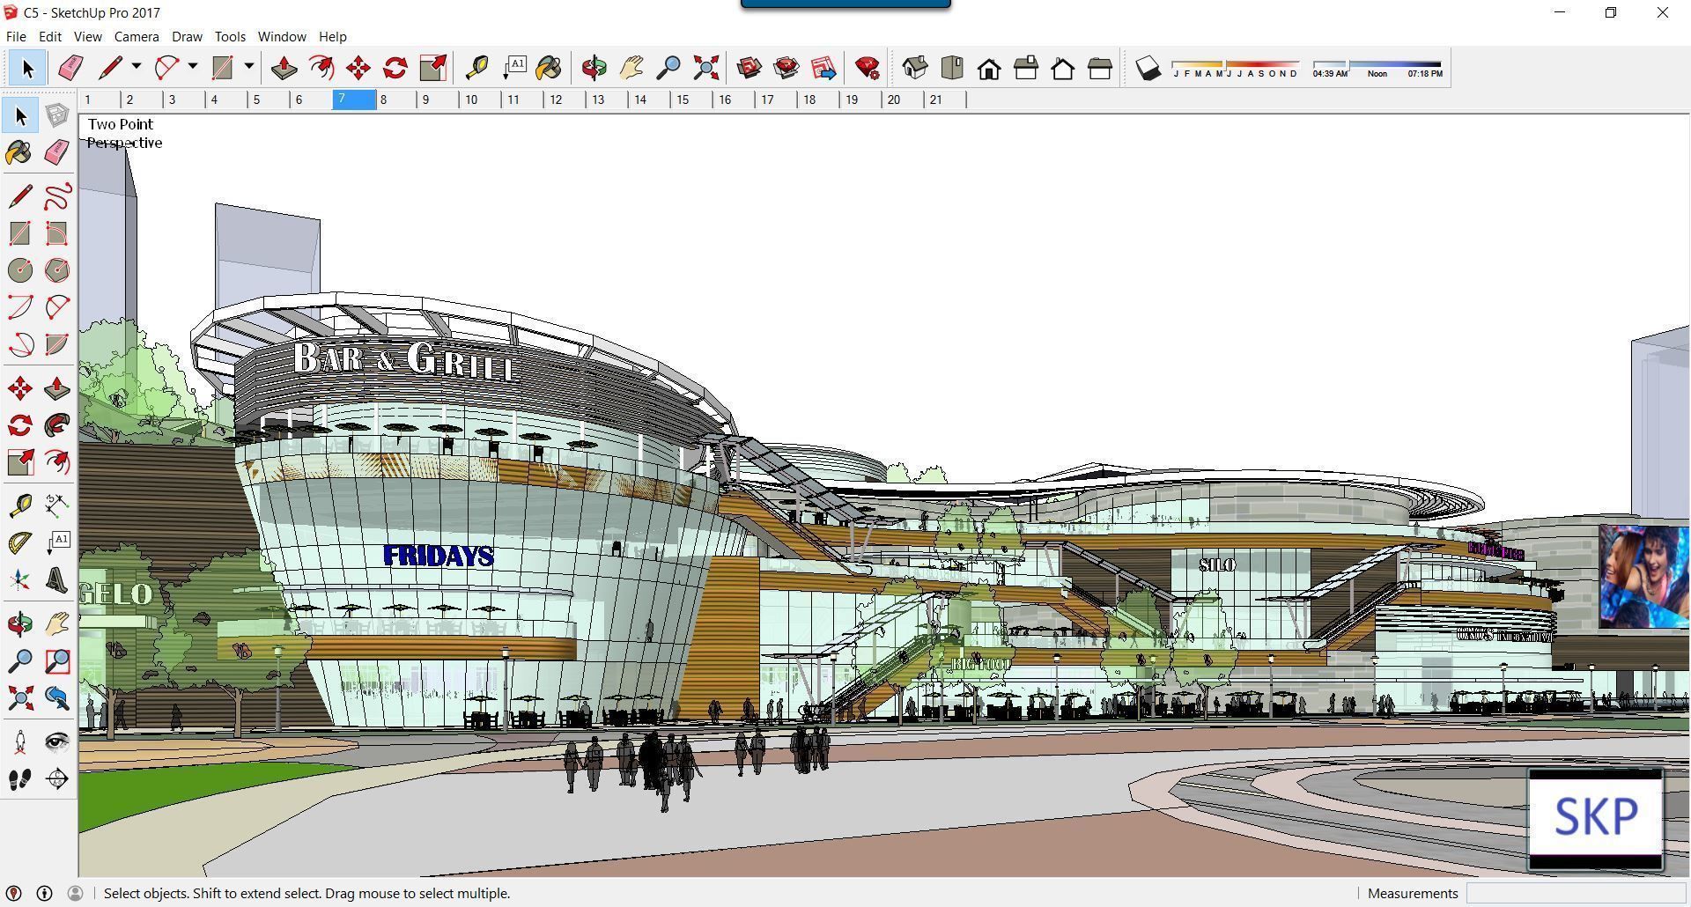The image size is (1691, 907).
Task: Activate the Text label tool in top toolbar
Action: (x=514, y=68)
